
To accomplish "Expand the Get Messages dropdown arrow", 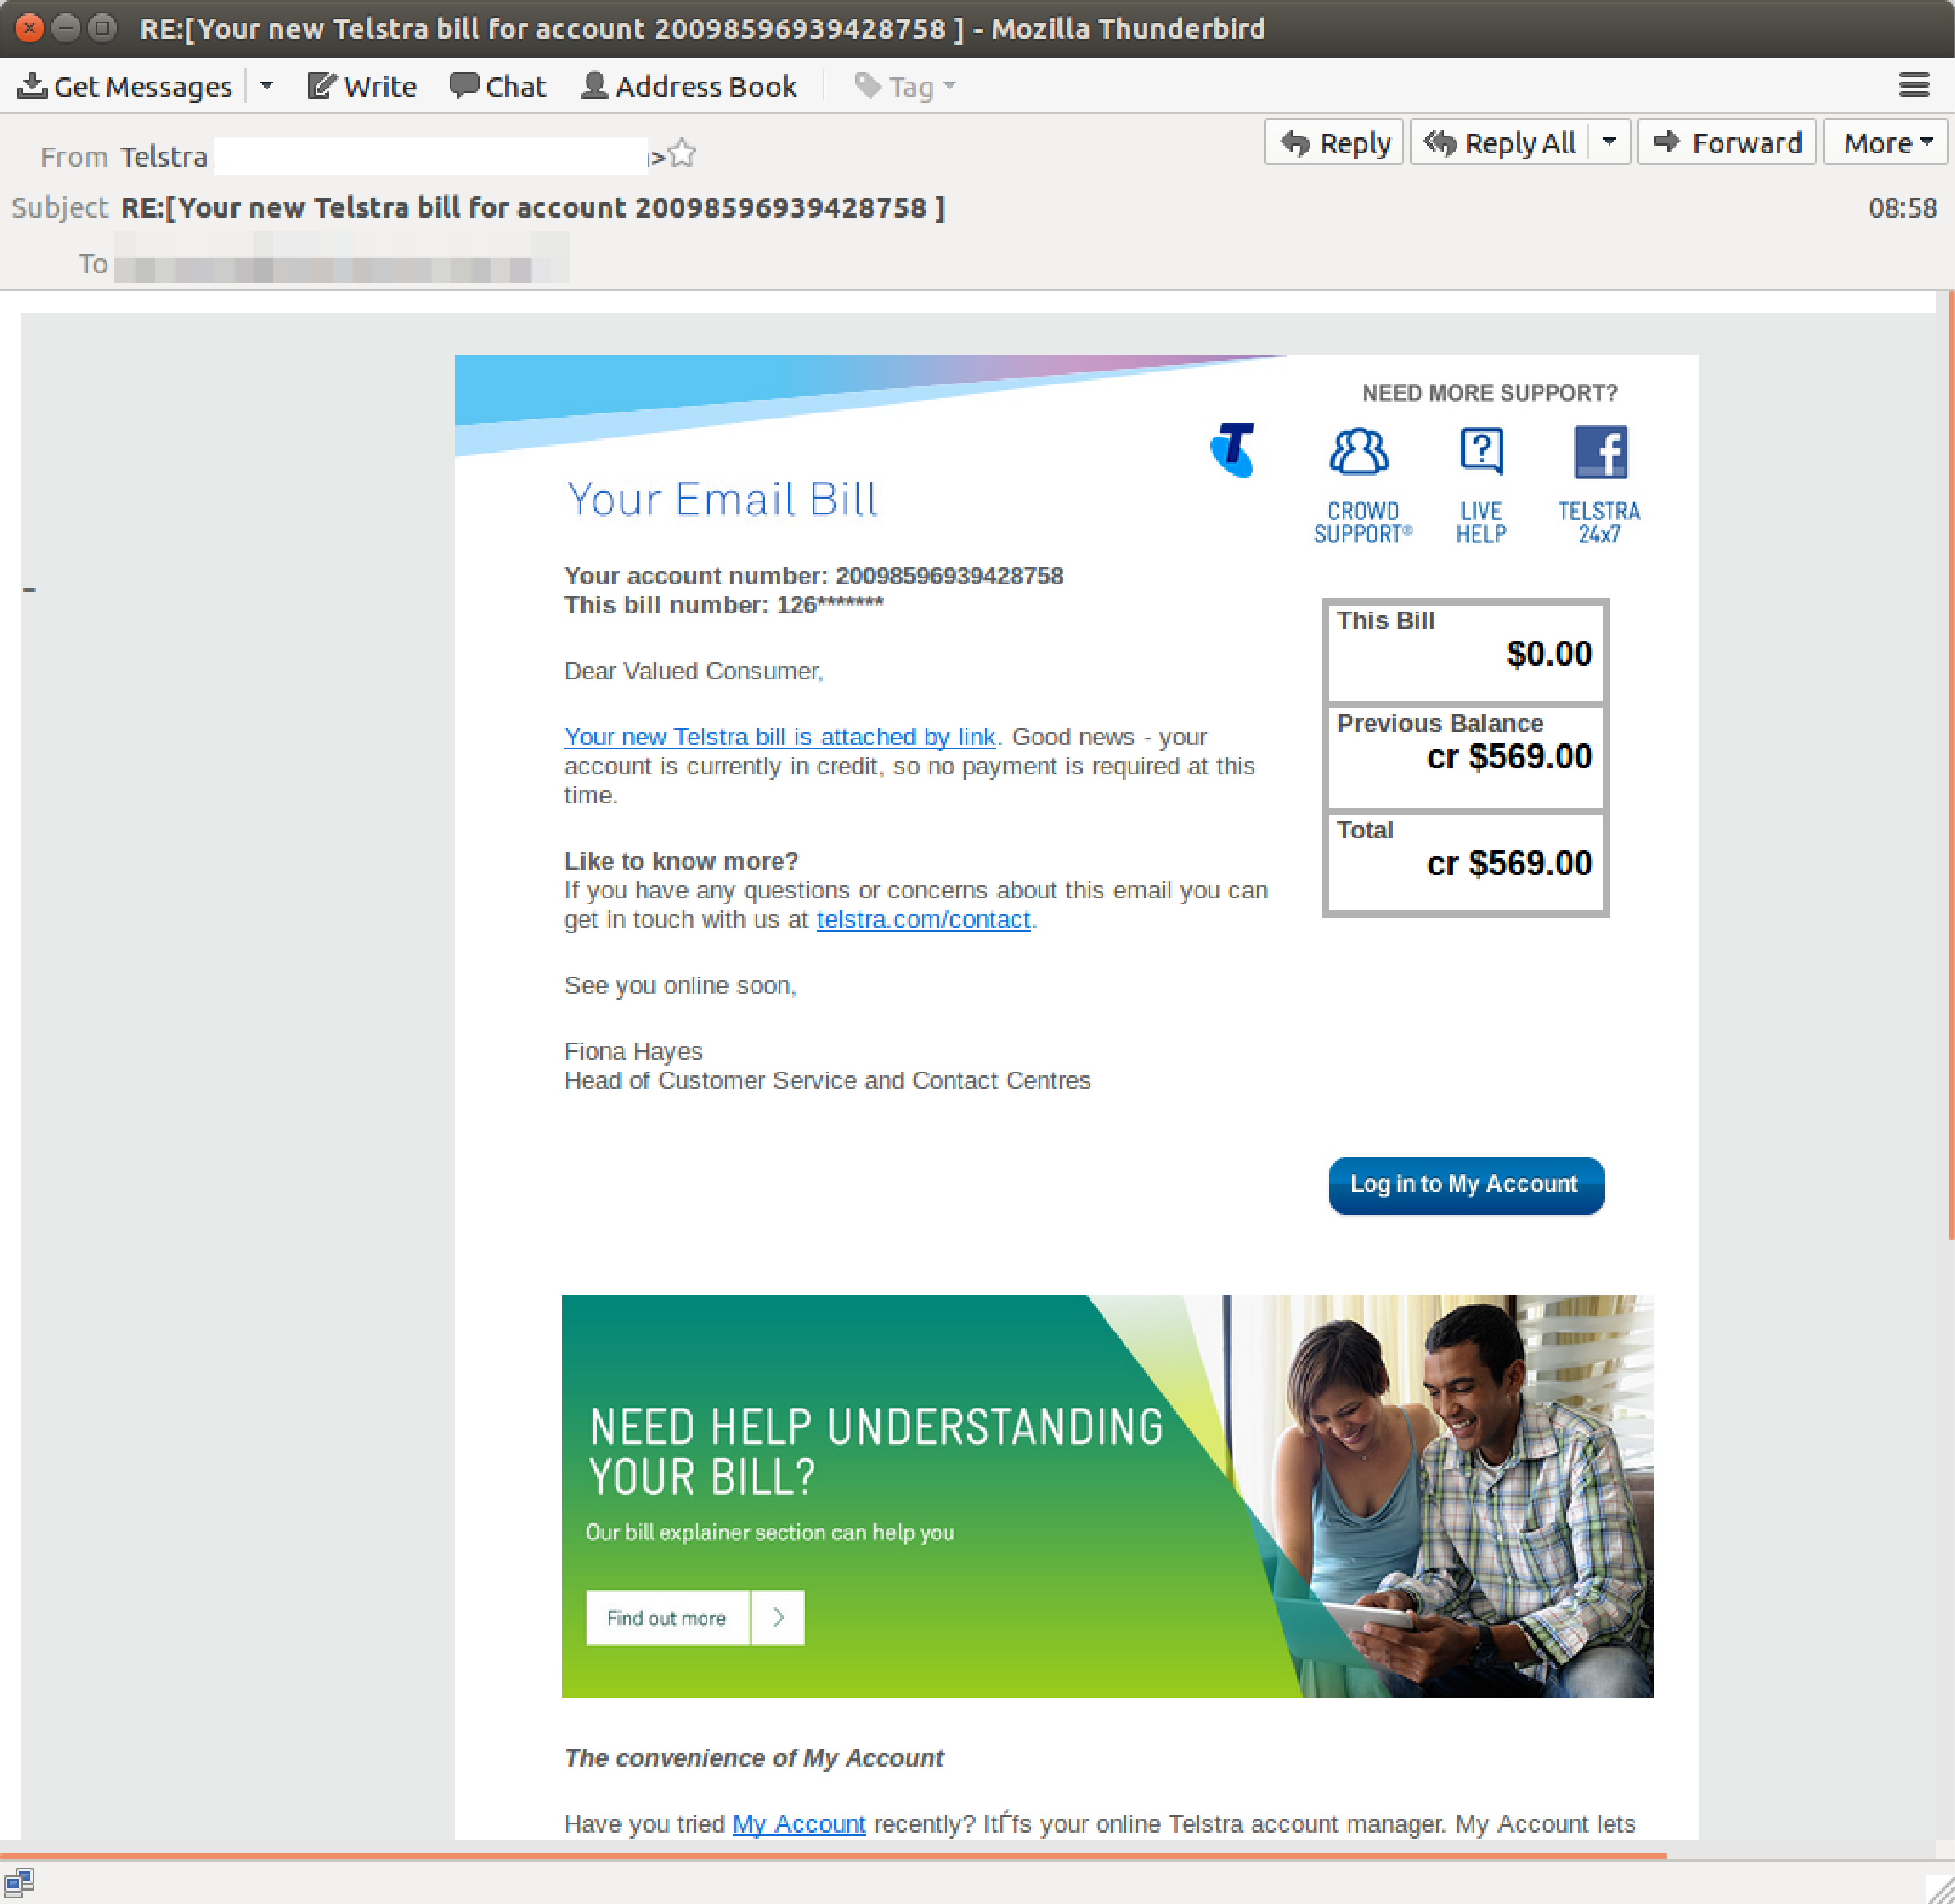I will [267, 85].
